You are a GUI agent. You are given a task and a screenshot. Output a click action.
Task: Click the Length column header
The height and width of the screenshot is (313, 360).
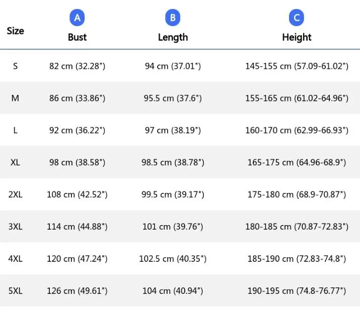[x=173, y=37]
